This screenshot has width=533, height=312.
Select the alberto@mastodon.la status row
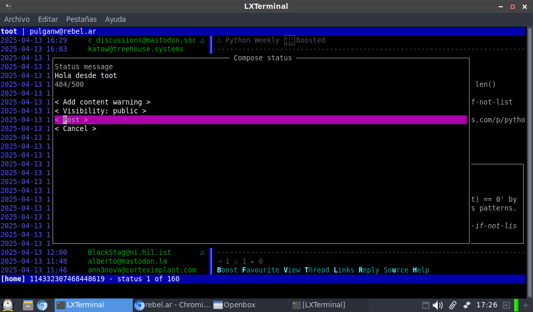[105, 262]
